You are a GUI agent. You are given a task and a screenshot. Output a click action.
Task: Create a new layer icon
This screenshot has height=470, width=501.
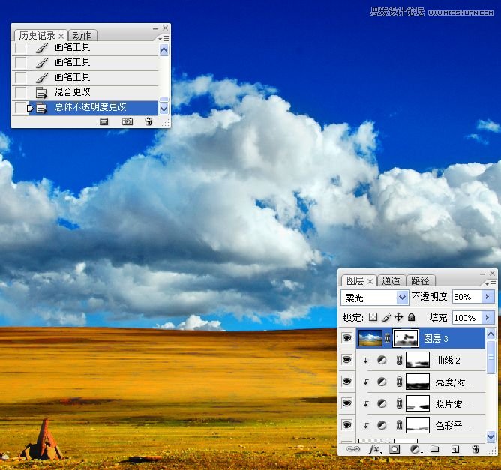tap(455, 449)
